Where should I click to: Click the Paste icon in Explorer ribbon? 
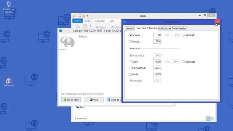tap(85, 26)
